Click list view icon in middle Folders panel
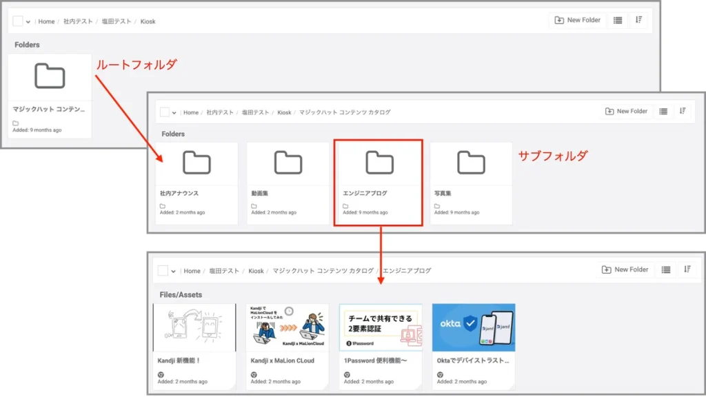706x397 pixels. [663, 112]
